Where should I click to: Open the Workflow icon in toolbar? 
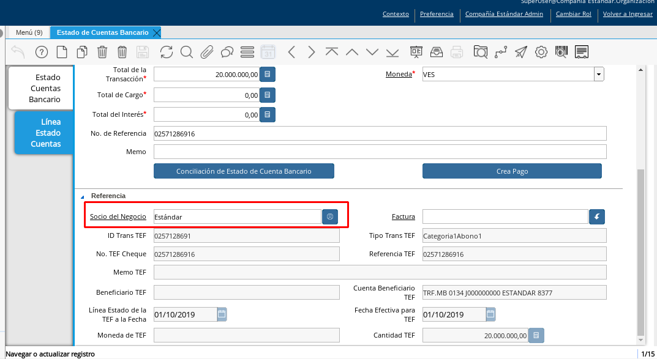click(x=501, y=52)
